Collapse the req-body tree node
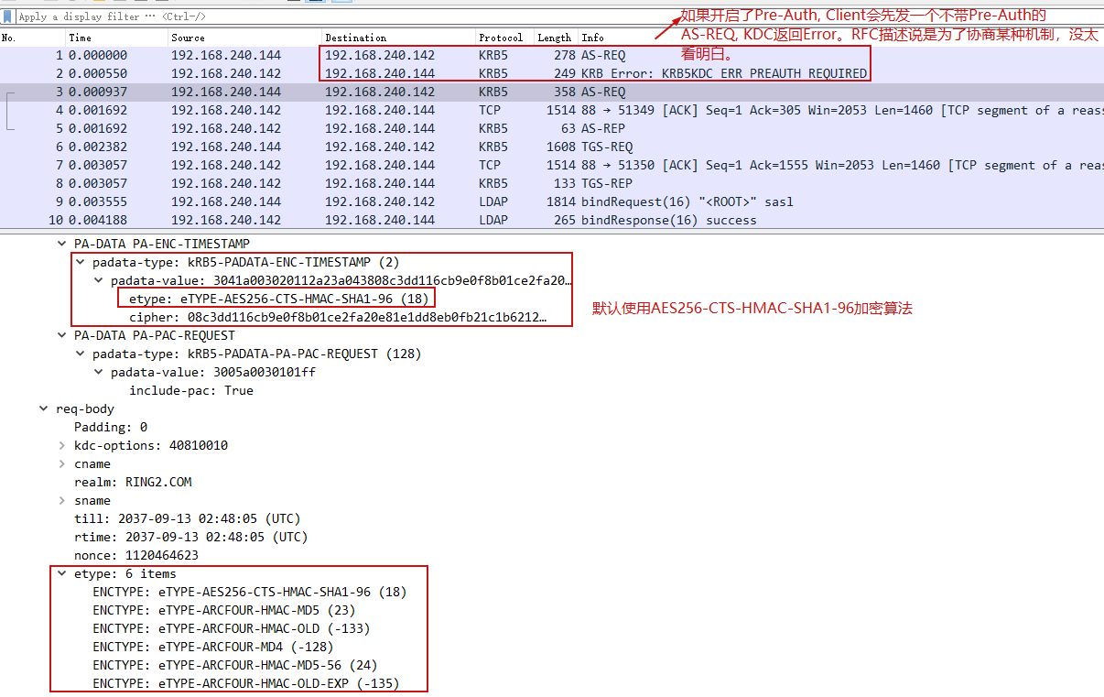 click(44, 408)
